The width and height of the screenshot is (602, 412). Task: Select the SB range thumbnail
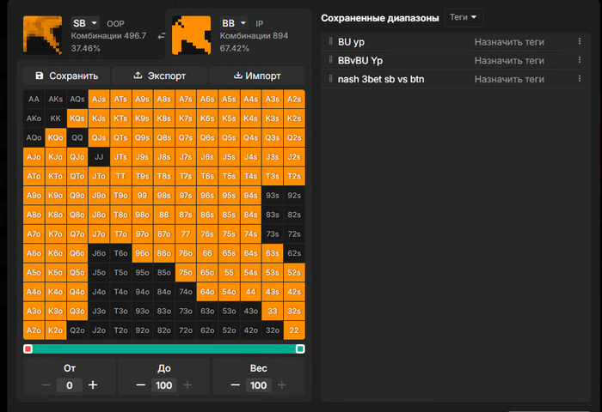(43, 35)
